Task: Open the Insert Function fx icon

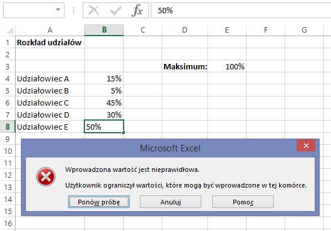Action: [x=137, y=10]
